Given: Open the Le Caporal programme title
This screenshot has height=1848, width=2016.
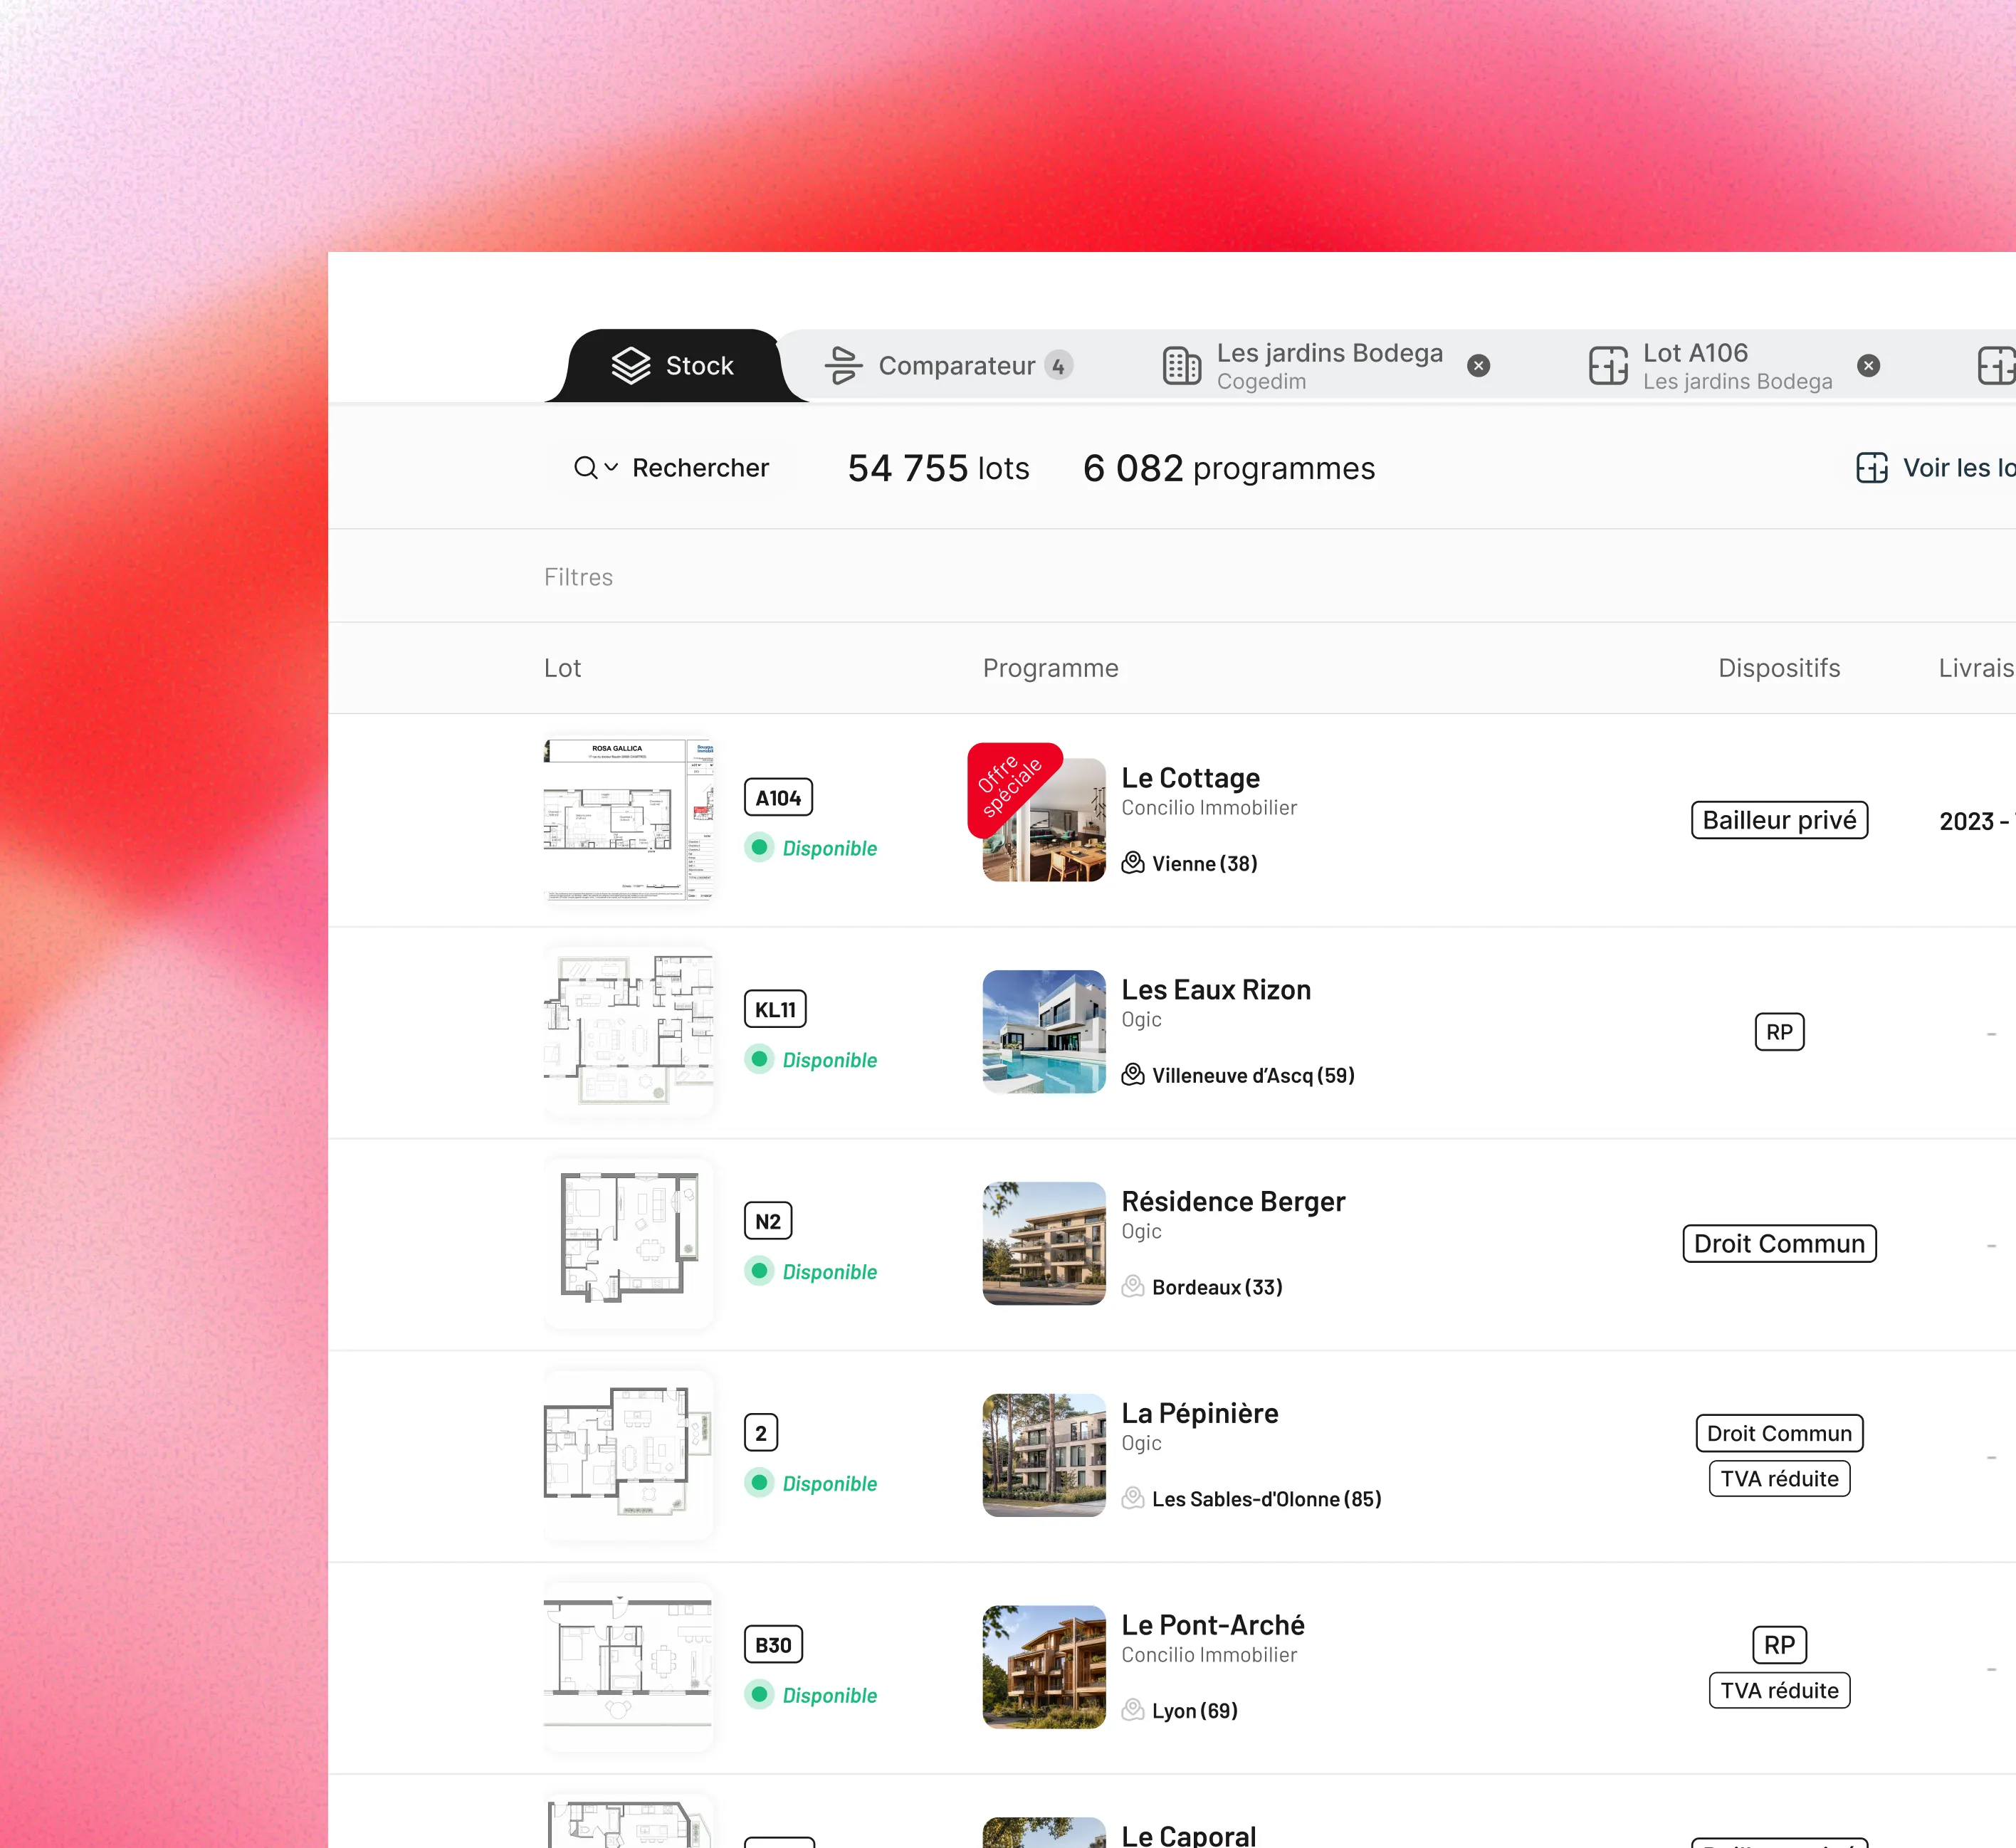Looking at the screenshot, I should 1188,1836.
